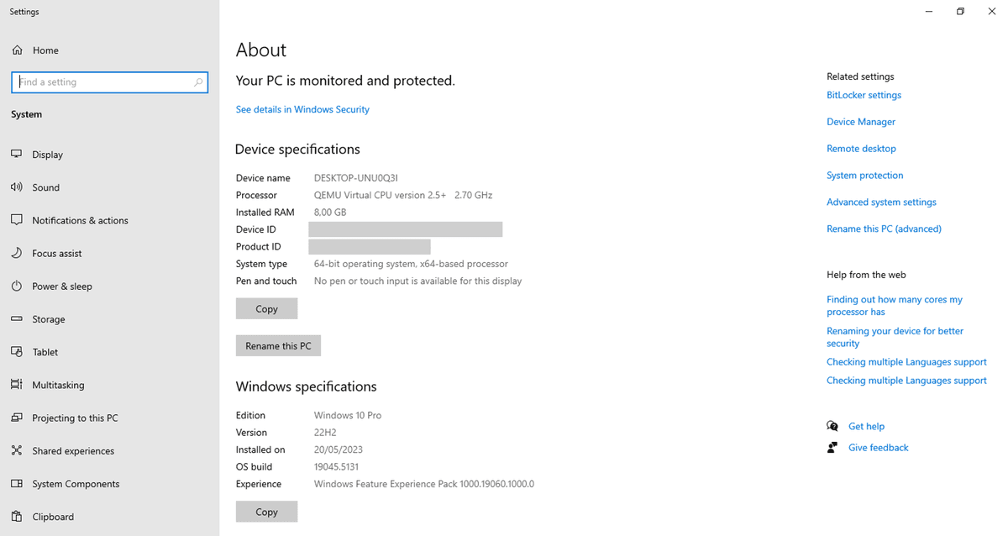Open Remote desktop settings
This screenshot has width=1008, height=536.
861,149
